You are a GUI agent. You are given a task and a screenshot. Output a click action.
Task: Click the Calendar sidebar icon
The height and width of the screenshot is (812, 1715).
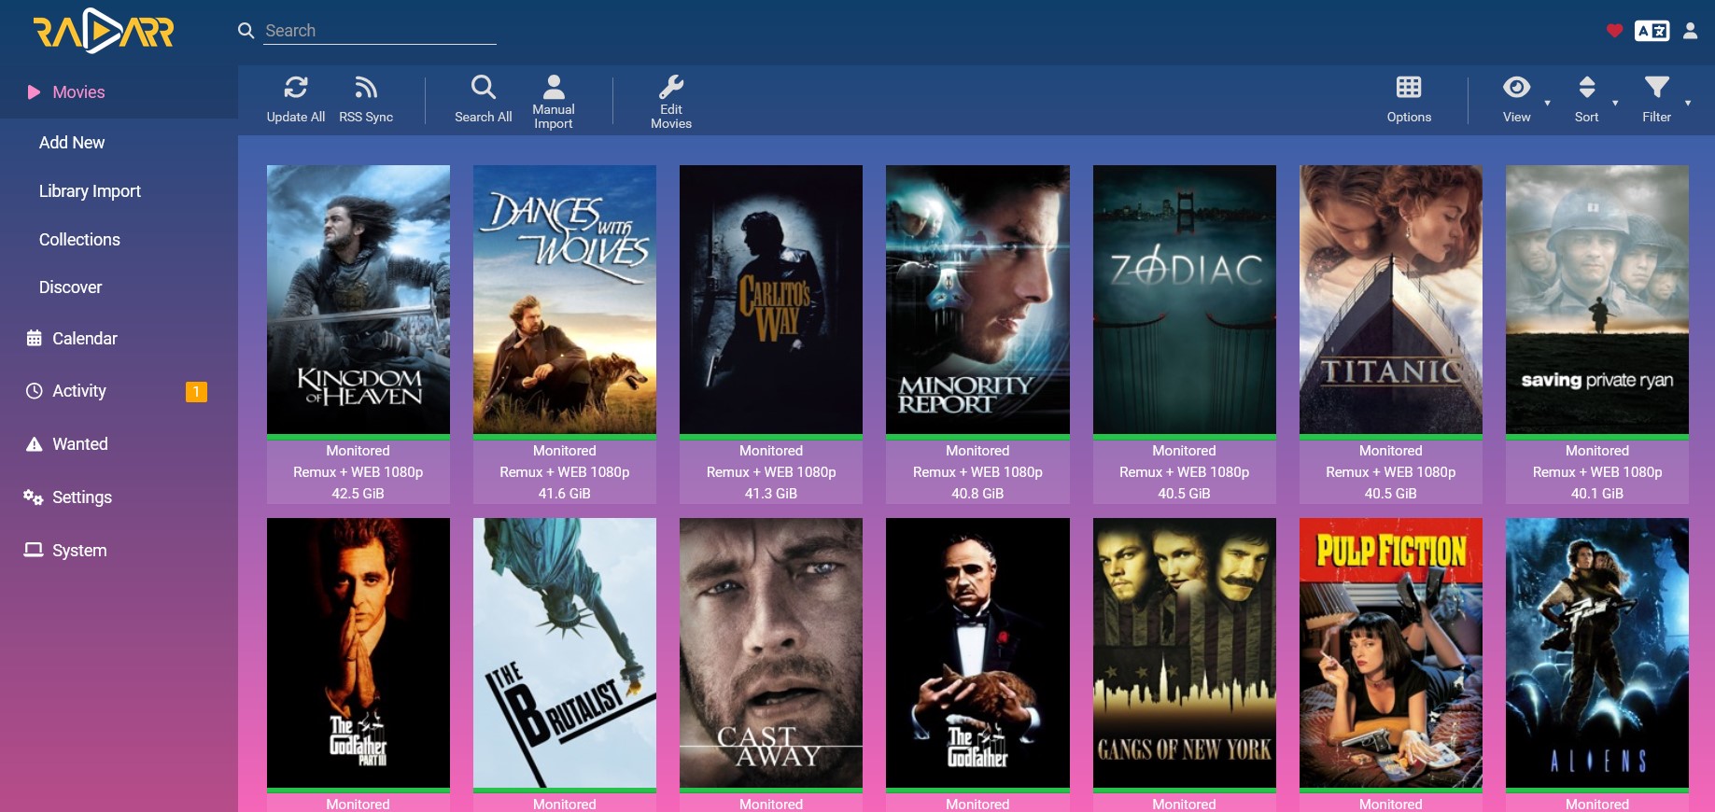pos(34,338)
